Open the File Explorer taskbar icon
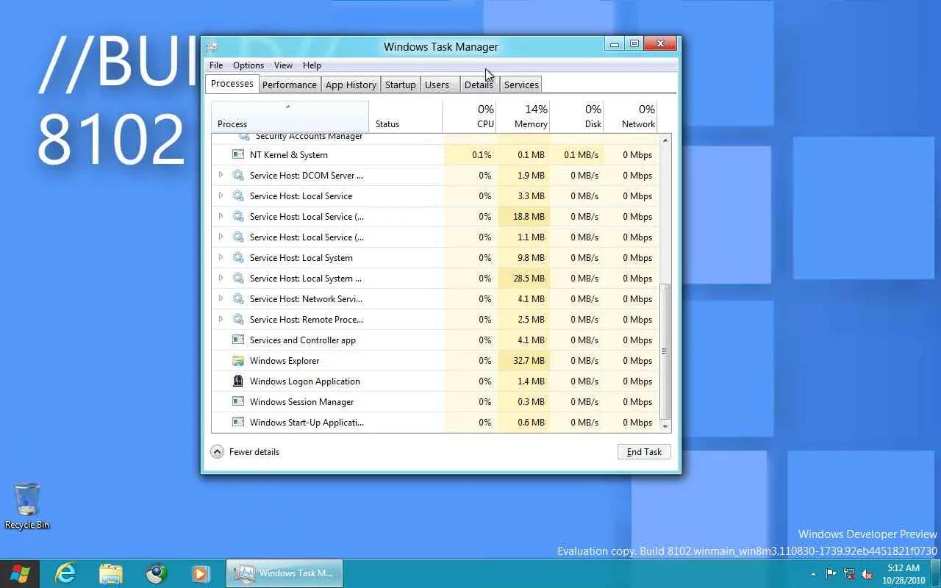The width and height of the screenshot is (941, 588). (x=110, y=573)
